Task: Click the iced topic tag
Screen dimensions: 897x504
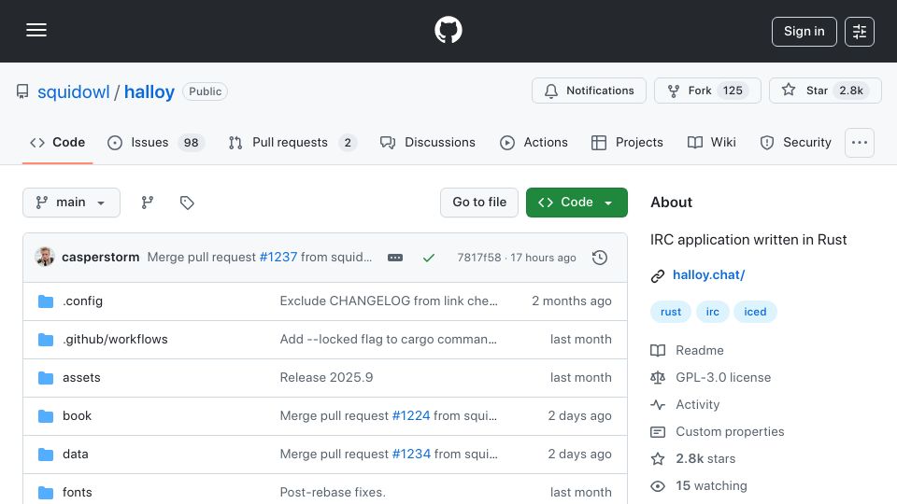Action: (x=755, y=312)
